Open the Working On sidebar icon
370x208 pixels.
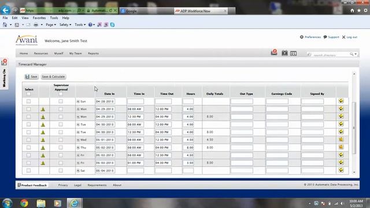pos(4,62)
